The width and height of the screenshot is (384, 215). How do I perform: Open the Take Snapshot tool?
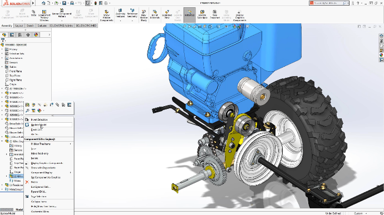[215, 14]
